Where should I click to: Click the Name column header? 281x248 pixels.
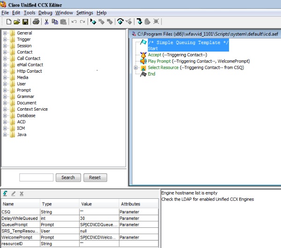21,204
